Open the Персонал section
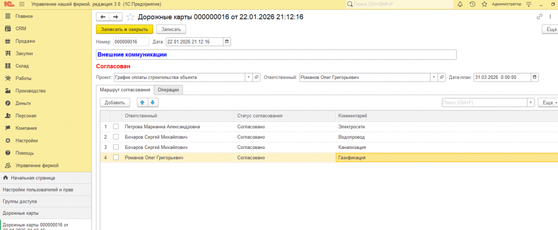Screen dimensions: 558x230 click(46, 116)
